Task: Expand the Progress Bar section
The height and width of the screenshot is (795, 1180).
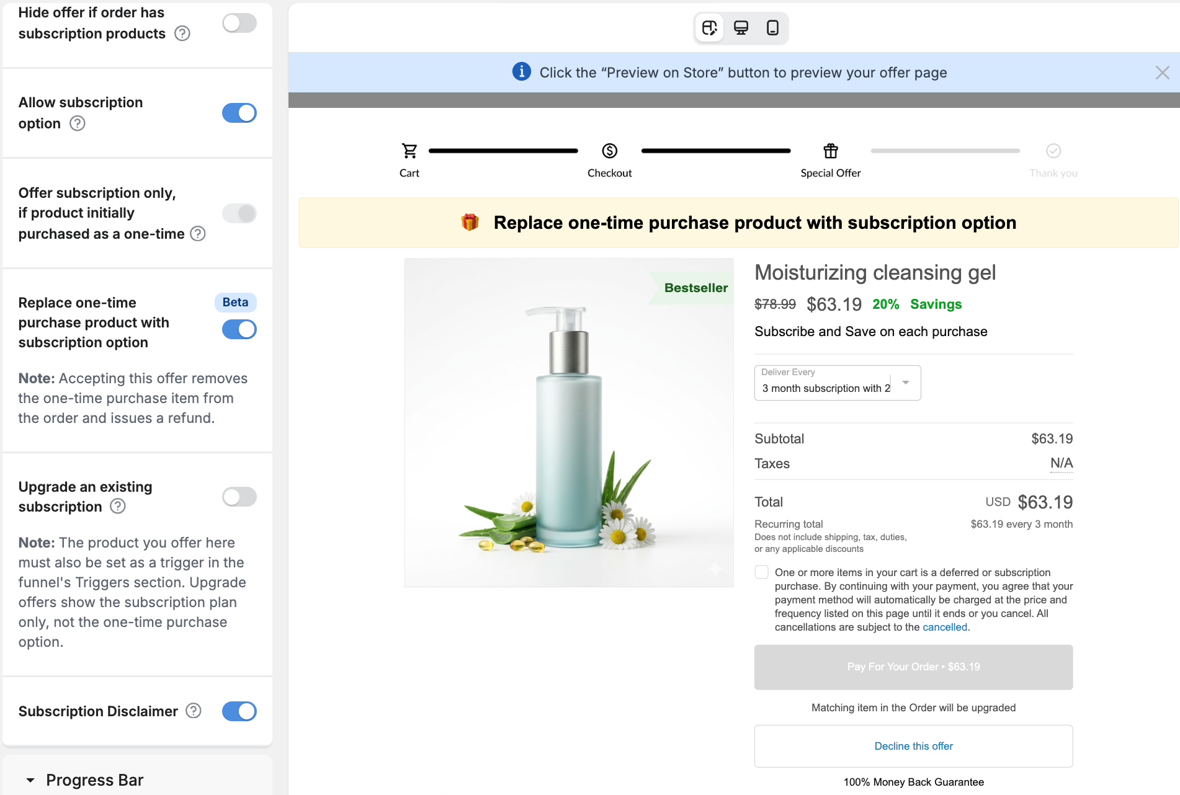Action: [x=84, y=780]
